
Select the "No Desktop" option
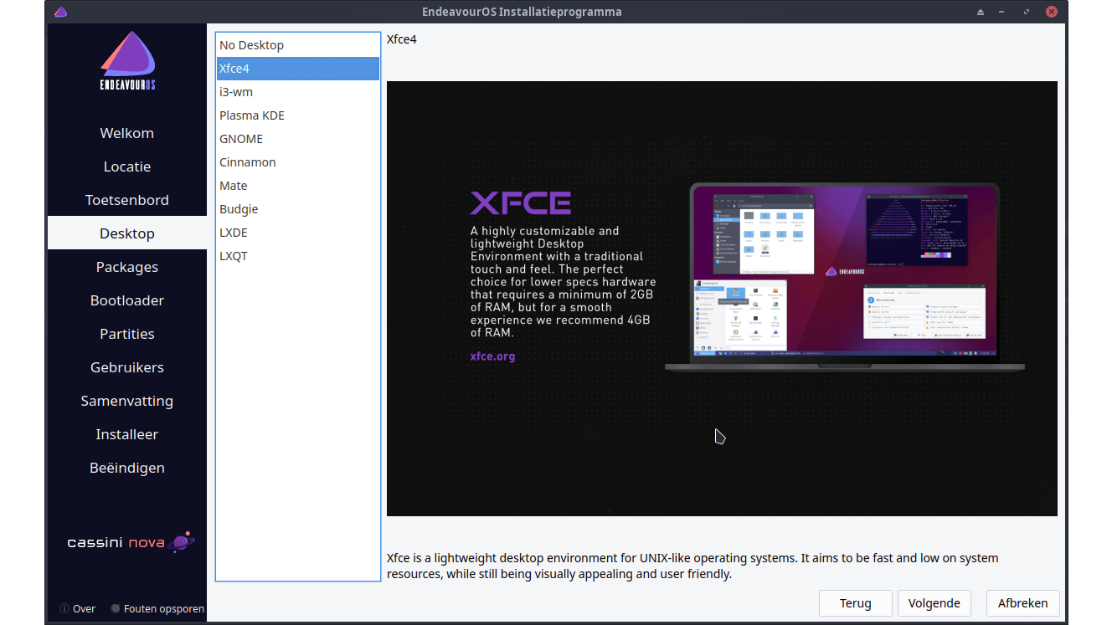251,44
